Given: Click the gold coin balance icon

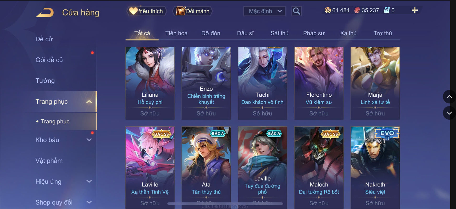Looking at the screenshot, I should point(328,10).
